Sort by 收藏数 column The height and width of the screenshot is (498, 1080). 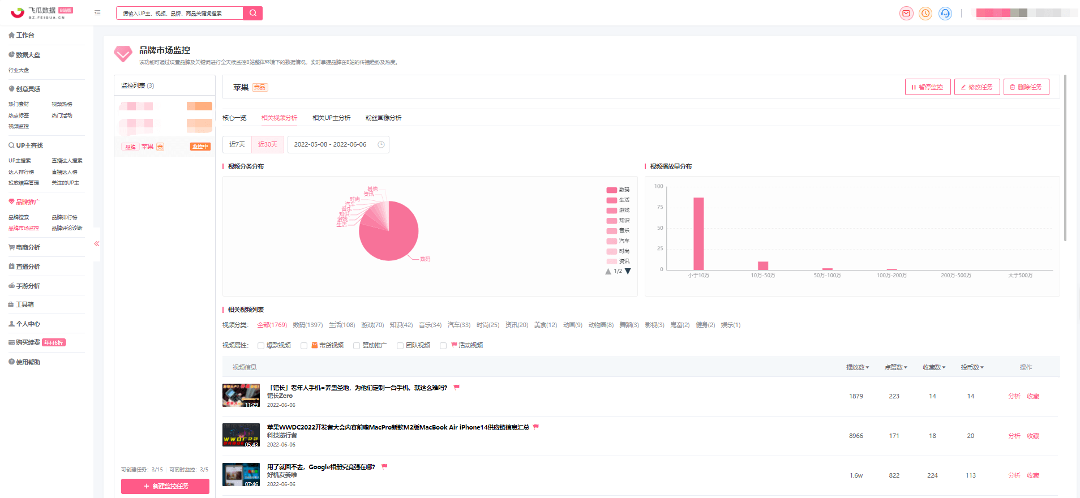point(934,367)
